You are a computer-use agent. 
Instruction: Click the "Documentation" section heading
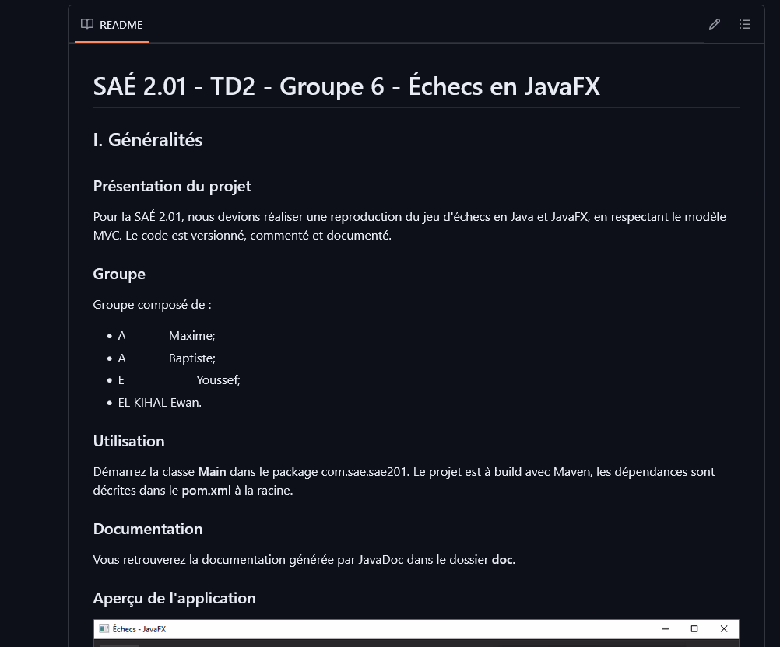148,529
